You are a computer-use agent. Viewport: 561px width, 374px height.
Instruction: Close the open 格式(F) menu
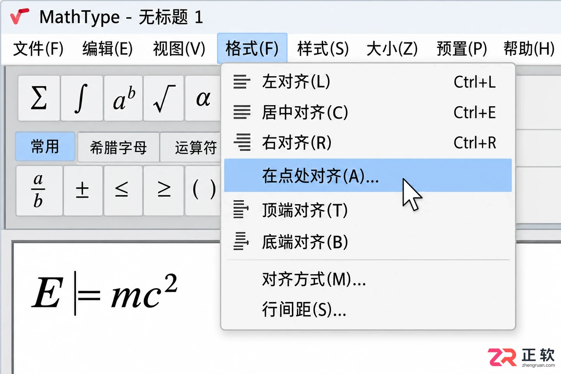tap(252, 48)
